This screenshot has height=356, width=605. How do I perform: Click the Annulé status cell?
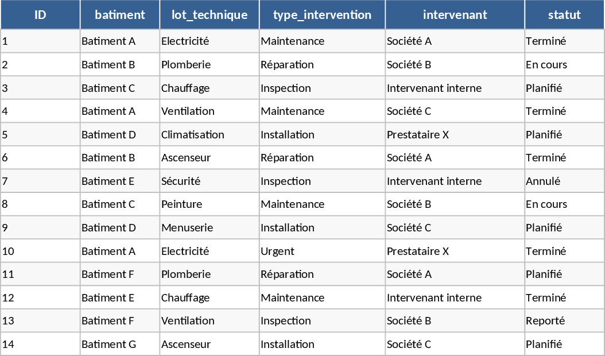pos(543,181)
